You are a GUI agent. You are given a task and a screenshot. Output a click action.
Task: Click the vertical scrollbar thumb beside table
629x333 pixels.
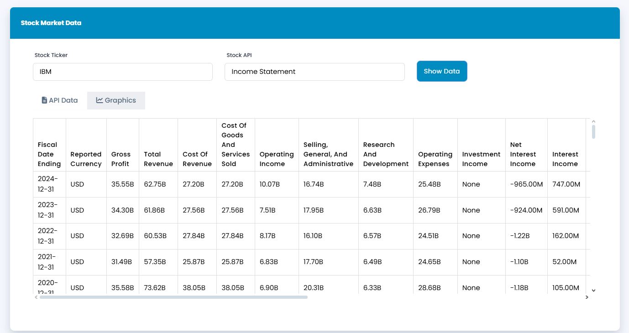click(593, 131)
